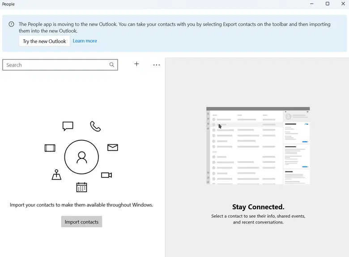Minimize the People window

(311, 4)
